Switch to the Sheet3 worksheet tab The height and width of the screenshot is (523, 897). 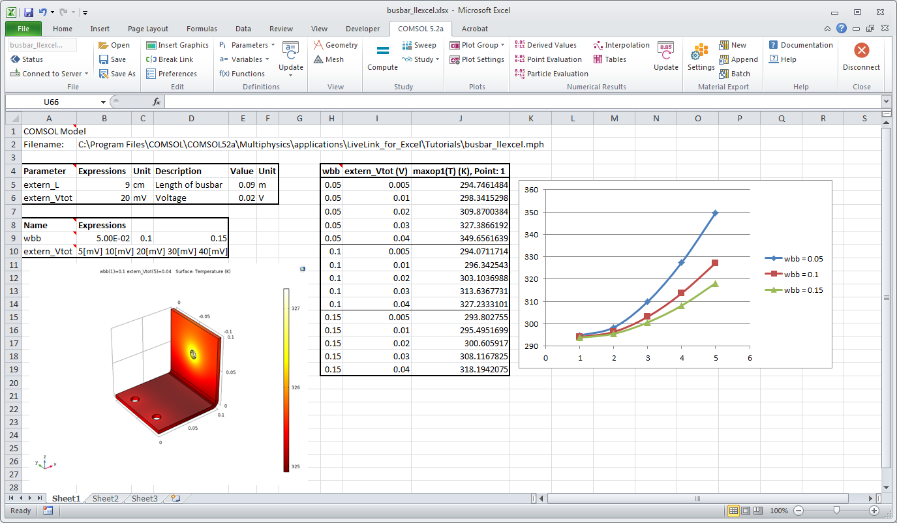point(144,498)
